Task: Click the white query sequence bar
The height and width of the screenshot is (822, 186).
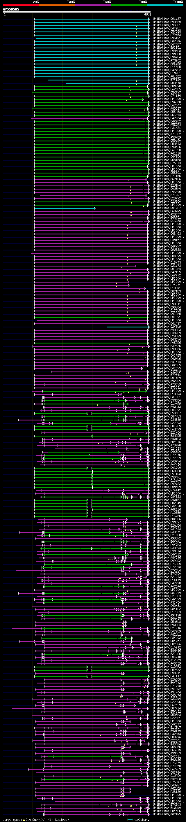Action: pyautogui.click(x=77, y=12)
